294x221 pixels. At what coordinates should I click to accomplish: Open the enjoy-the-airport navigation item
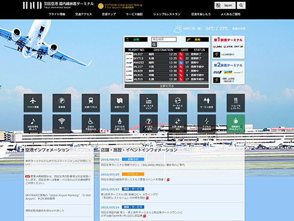point(201,14)
